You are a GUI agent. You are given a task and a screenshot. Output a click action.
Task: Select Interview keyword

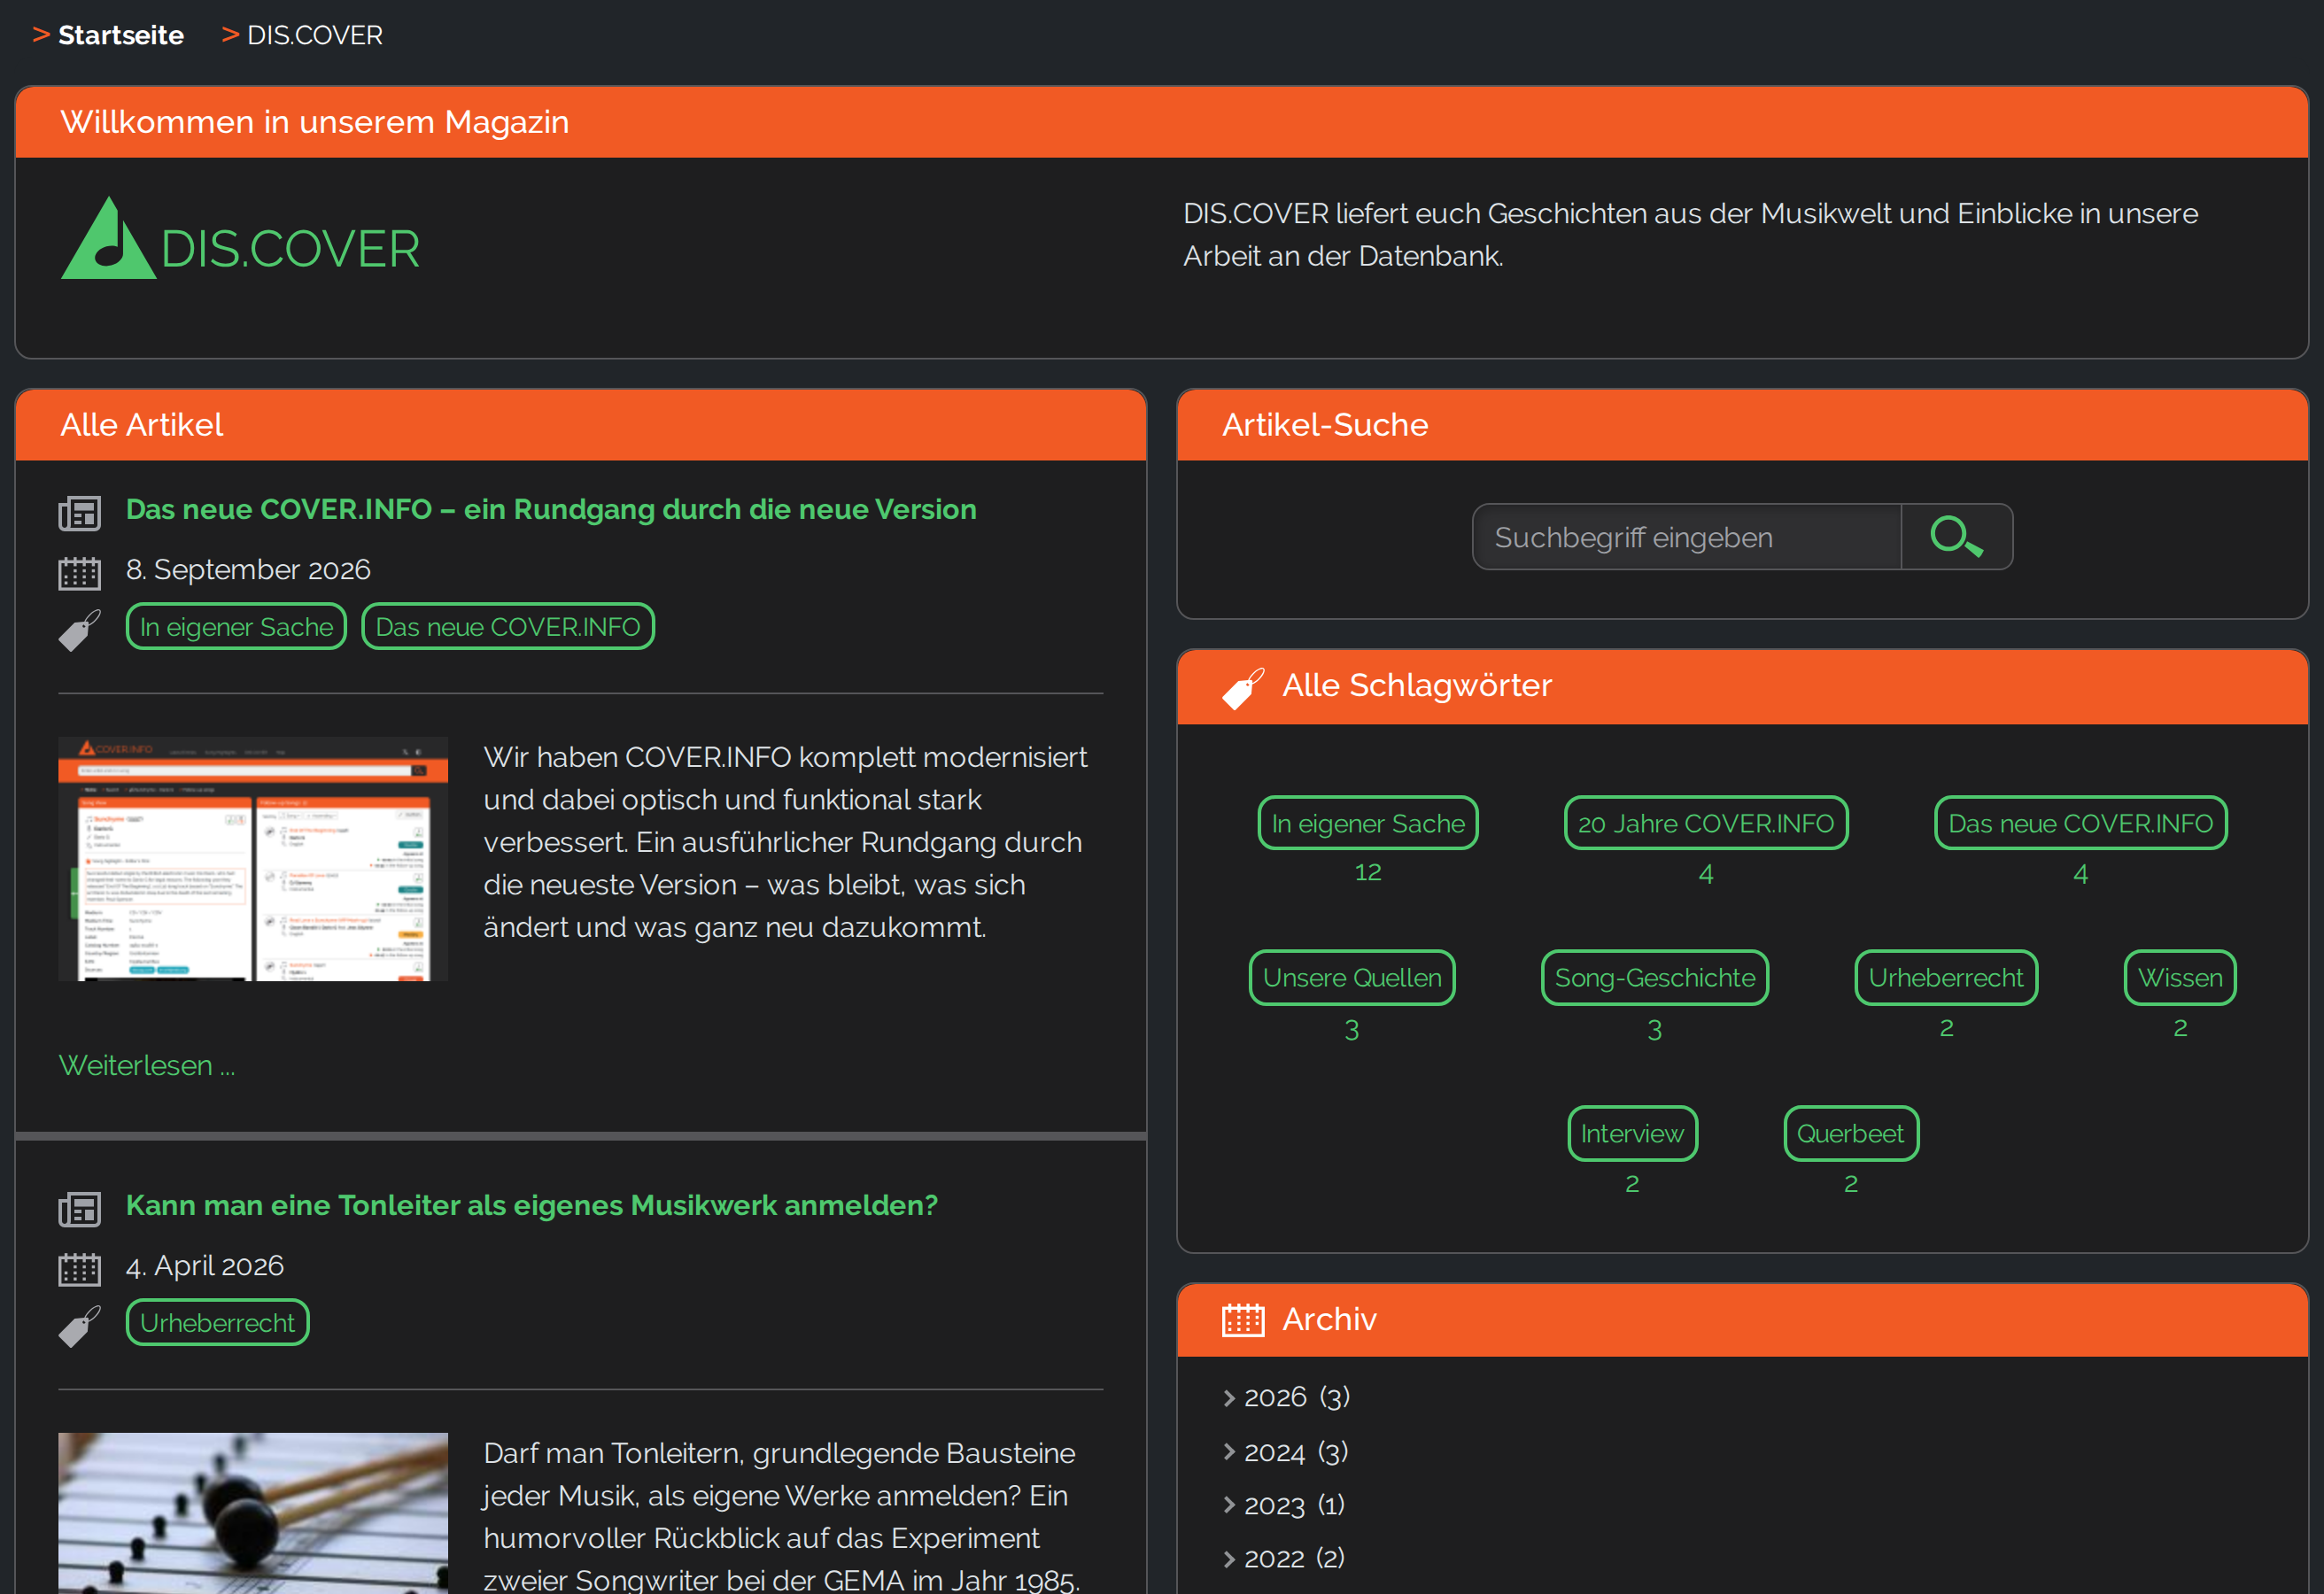point(1632,1133)
